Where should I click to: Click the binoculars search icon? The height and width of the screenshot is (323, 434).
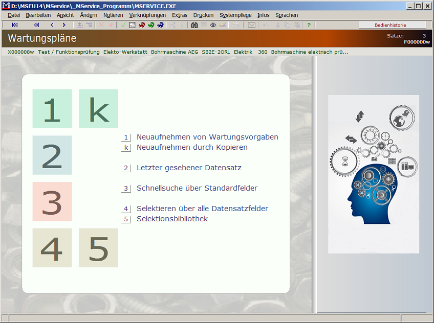click(194, 25)
